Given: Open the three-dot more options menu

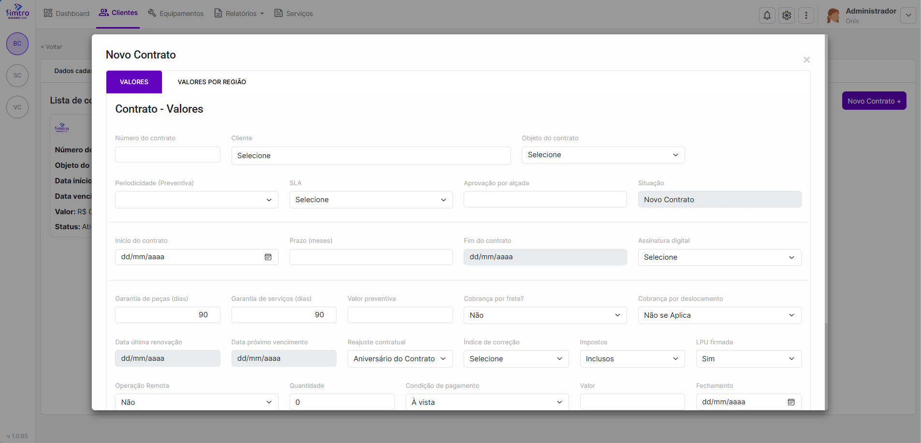Looking at the screenshot, I should click(806, 15).
